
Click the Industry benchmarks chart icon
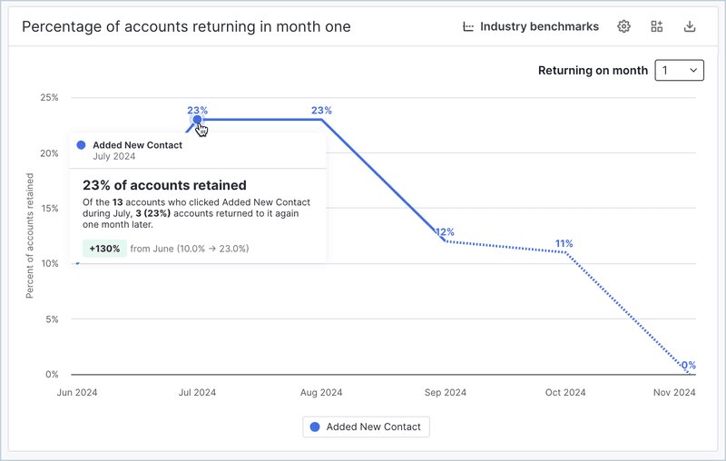468,26
